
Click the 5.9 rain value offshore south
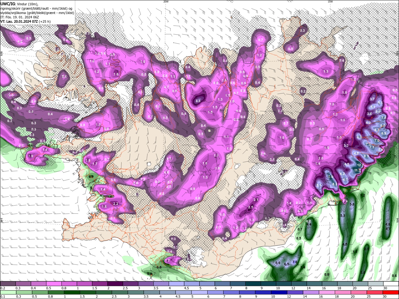pos(278,263)
